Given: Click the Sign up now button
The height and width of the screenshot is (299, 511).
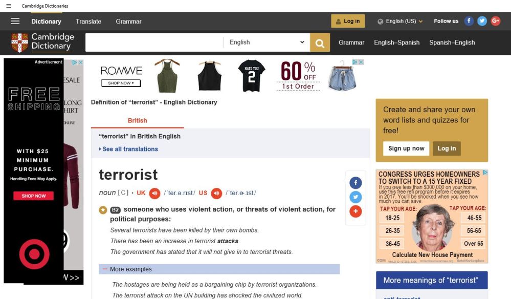Looking at the screenshot, I should [406, 148].
